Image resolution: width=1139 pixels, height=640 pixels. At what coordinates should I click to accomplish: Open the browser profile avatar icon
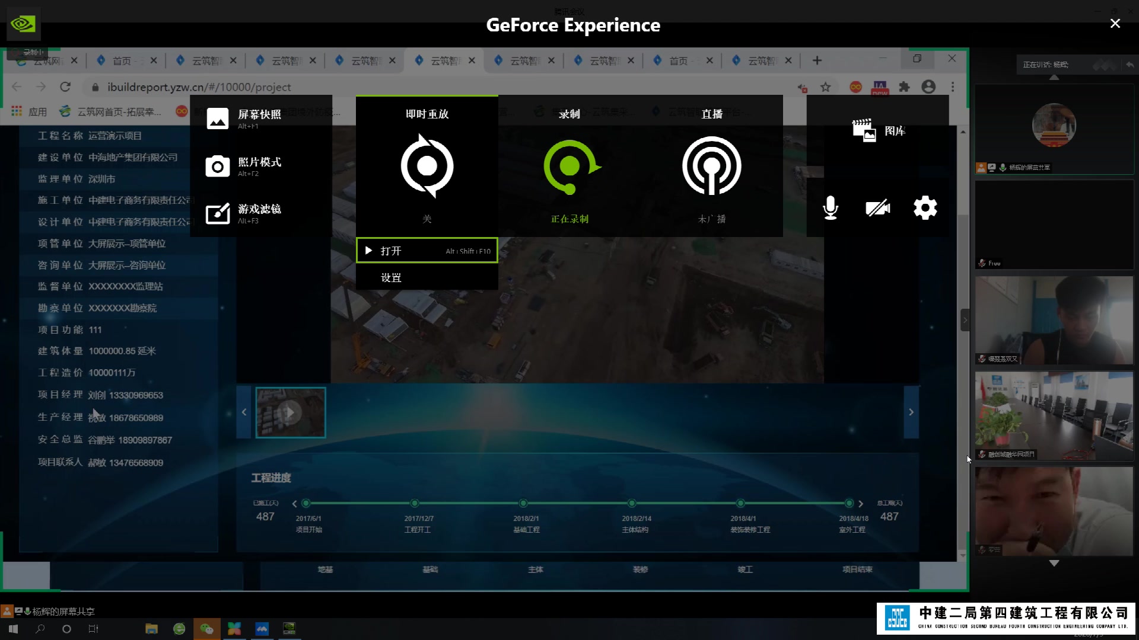point(928,87)
